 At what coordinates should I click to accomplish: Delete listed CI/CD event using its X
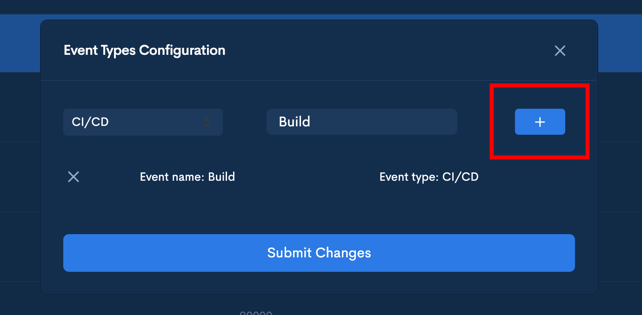[74, 177]
